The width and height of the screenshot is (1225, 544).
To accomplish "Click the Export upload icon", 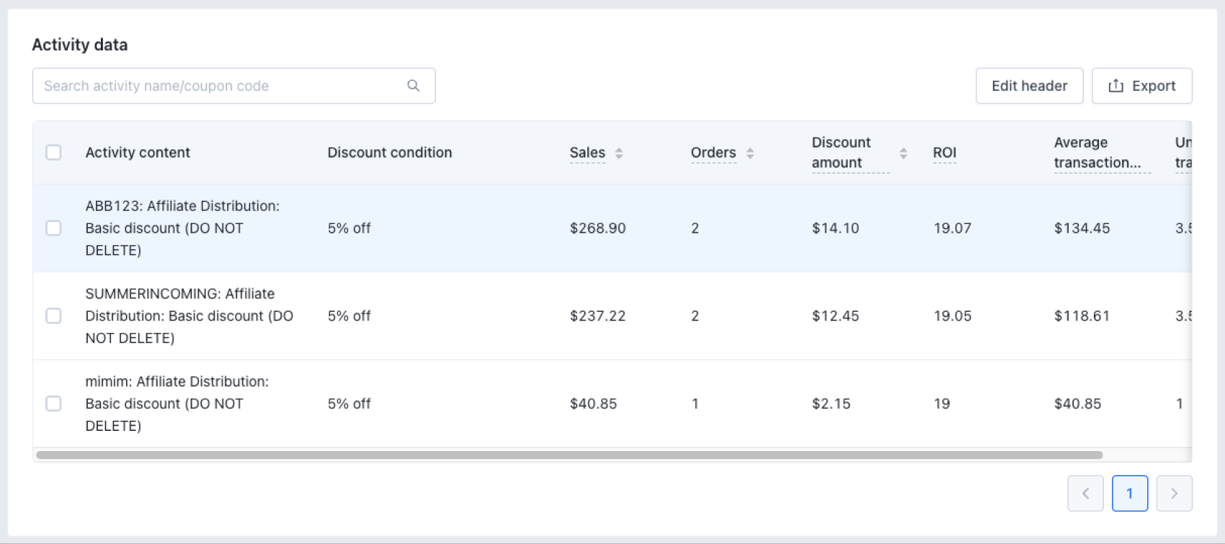I will (1115, 86).
